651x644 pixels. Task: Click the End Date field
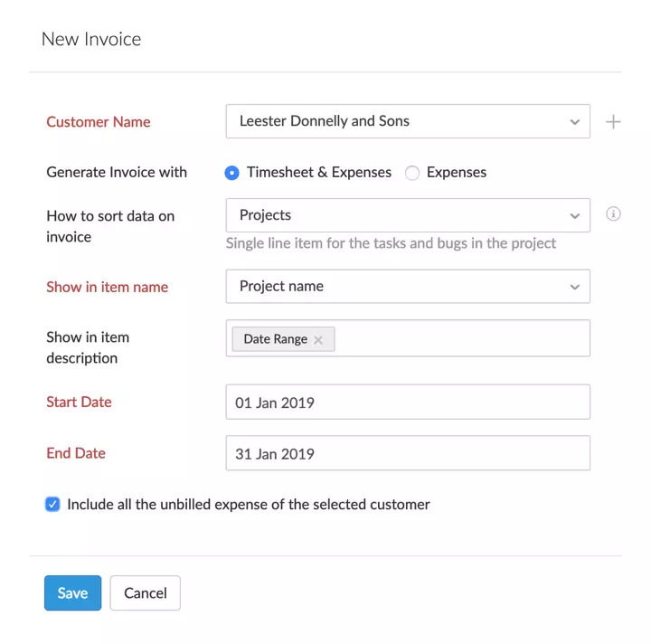pos(407,453)
